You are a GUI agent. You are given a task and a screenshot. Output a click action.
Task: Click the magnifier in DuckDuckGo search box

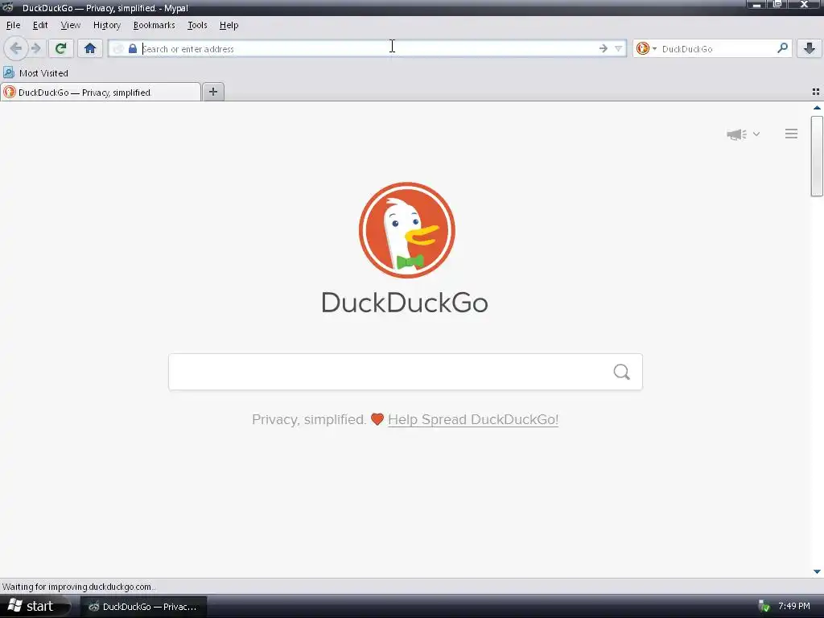pos(622,372)
